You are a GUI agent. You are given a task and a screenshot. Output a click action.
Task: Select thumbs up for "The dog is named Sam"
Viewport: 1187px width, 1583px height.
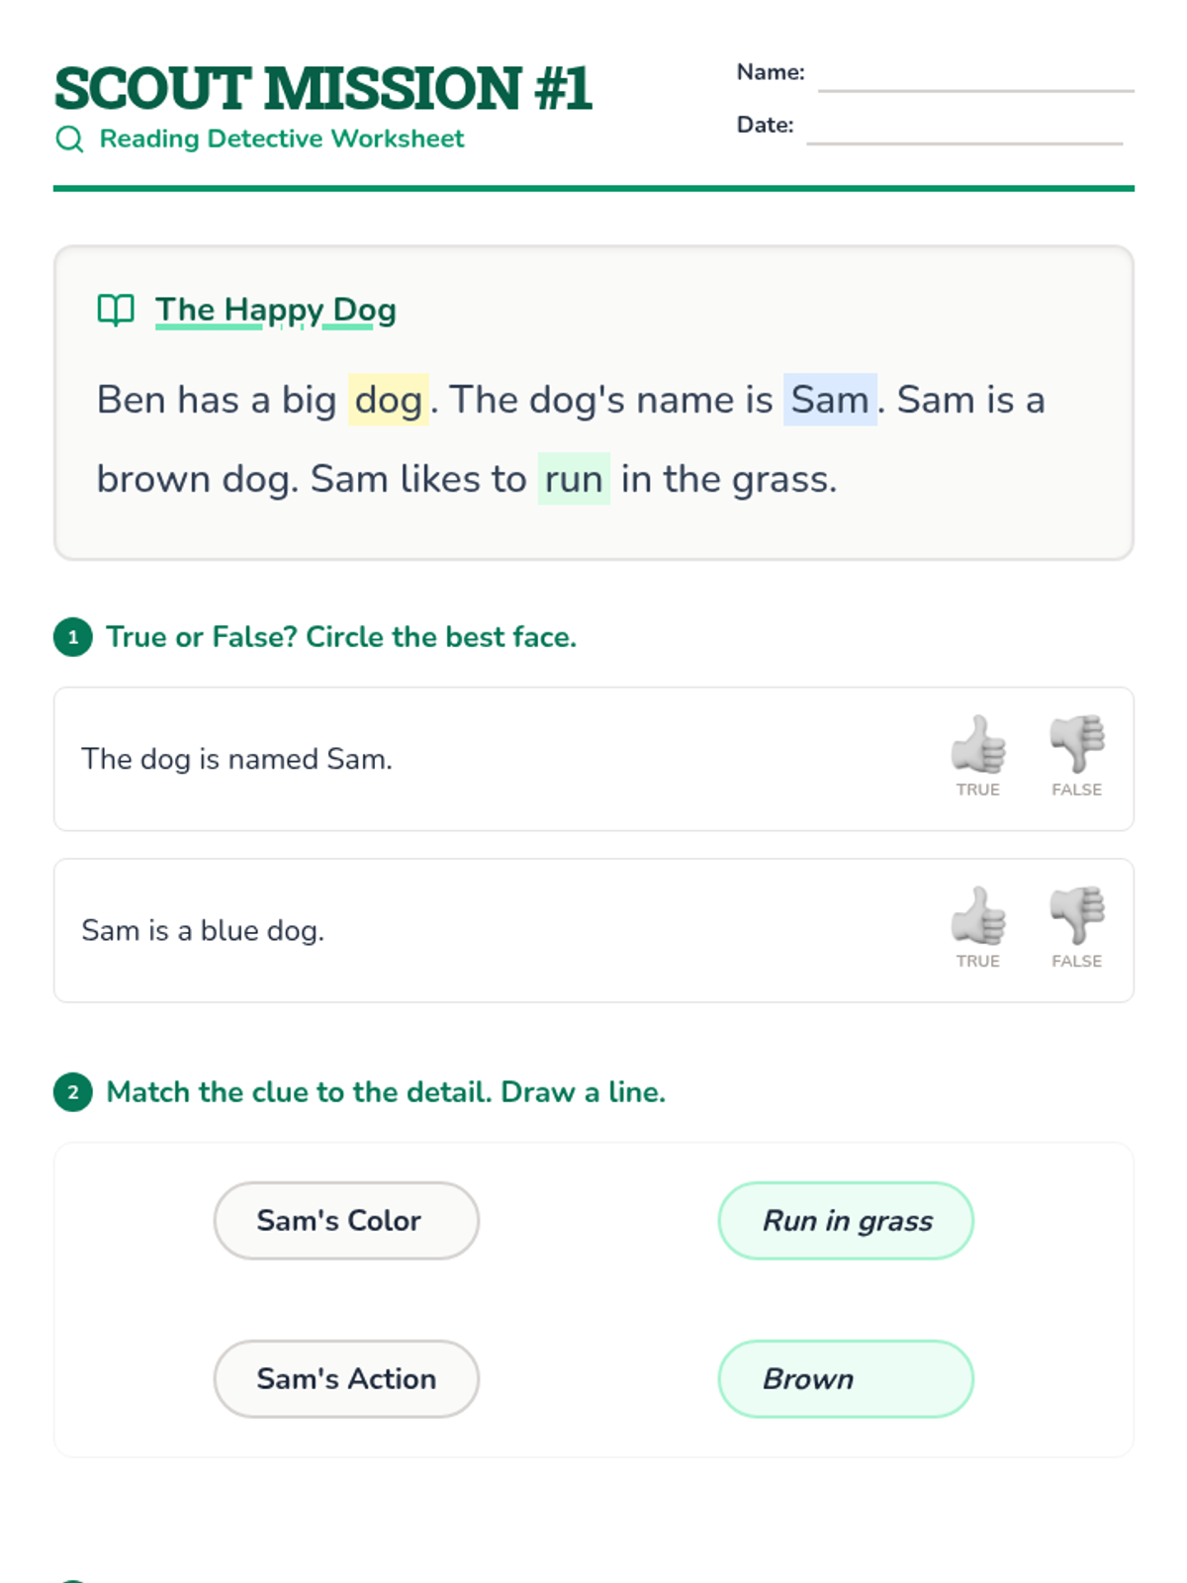pyautogui.click(x=977, y=745)
